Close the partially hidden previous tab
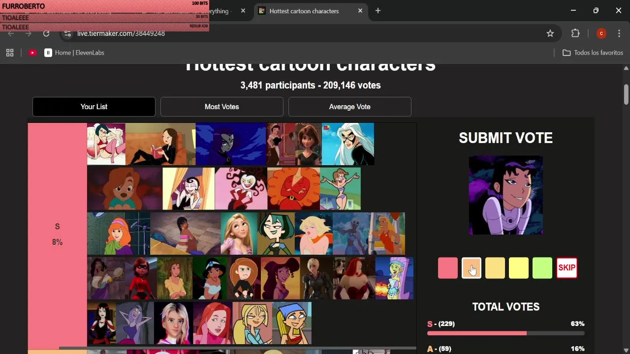Screen dimensions: 630x354 pyautogui.click(x=243, y=11)
